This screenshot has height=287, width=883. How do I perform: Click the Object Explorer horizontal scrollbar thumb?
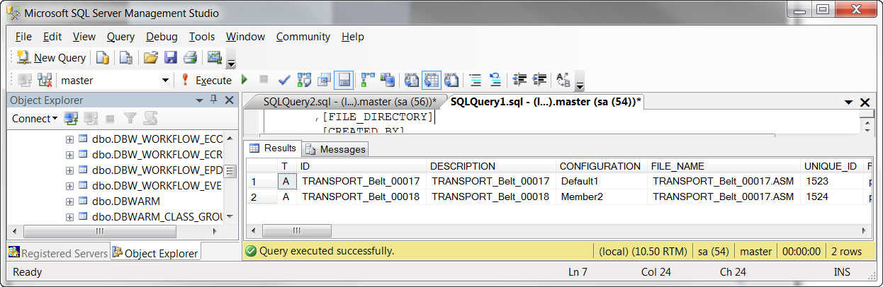coord(100,231)
